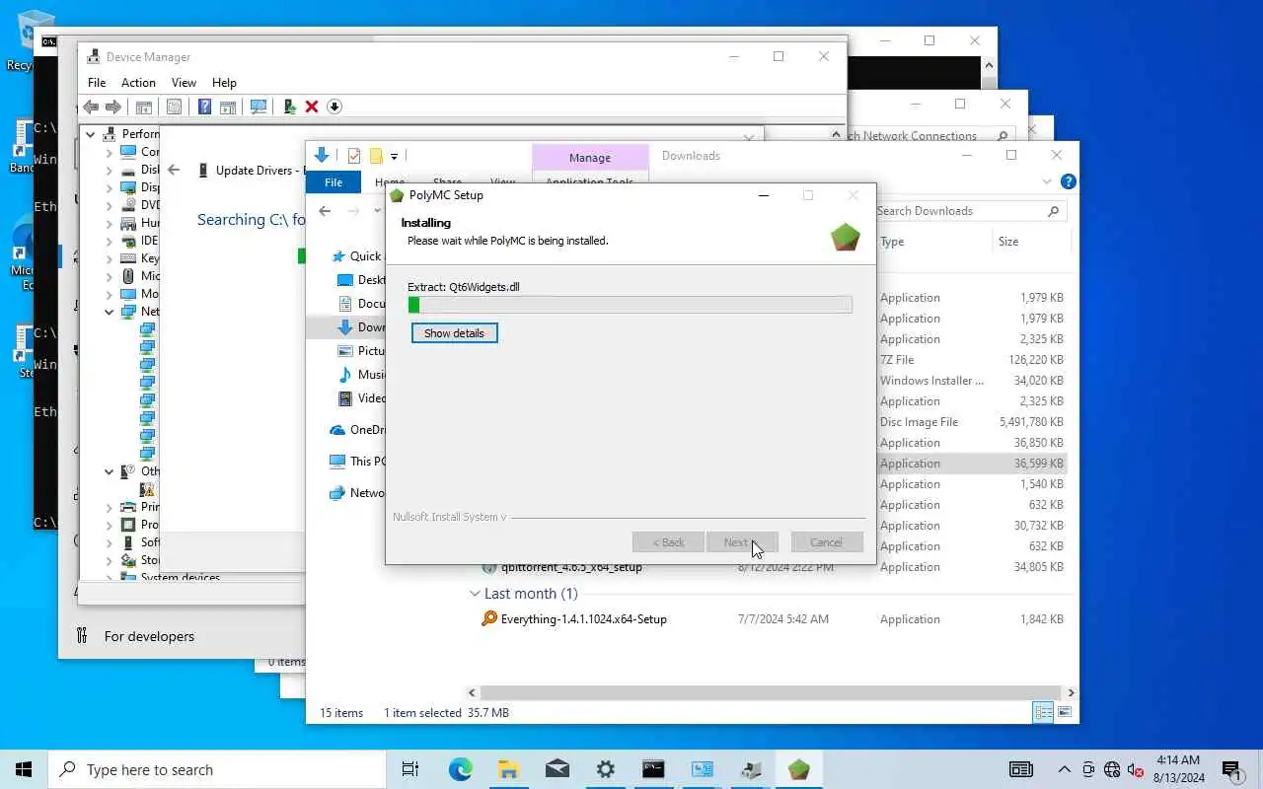Click the Explorer back navigation arrow
Screen dimensions: 1263x789
(325, 211)
